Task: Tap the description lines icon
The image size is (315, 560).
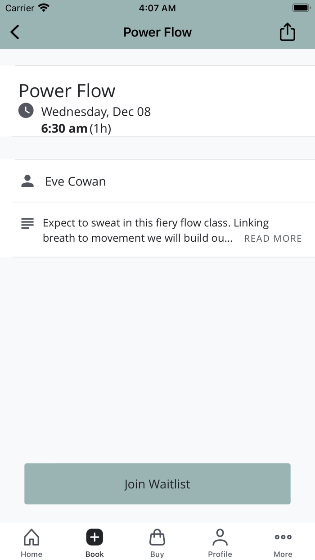Action: click(27, 223)
